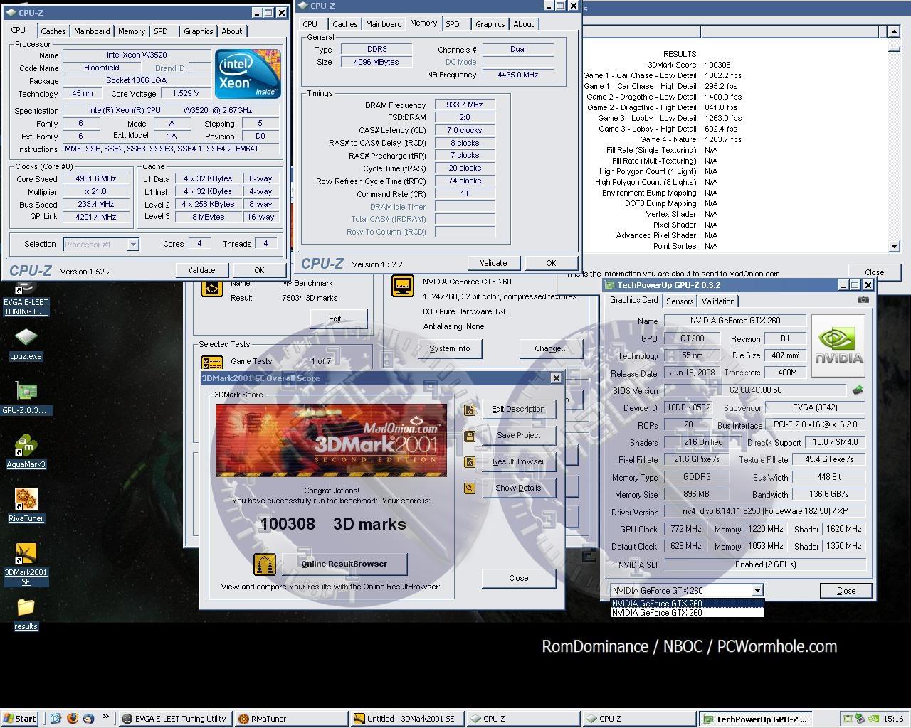911x728 pixels.
Task: Click the system tray clock showing 15:16
Action: (x=892, y=719)
